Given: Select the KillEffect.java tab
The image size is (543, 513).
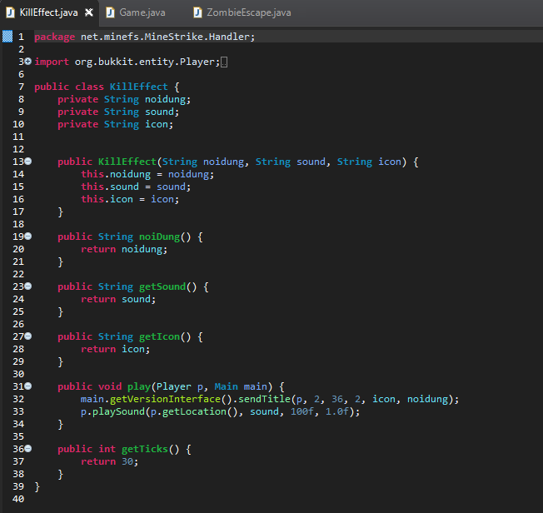Looking at the screenshot, I should [48, 12].
